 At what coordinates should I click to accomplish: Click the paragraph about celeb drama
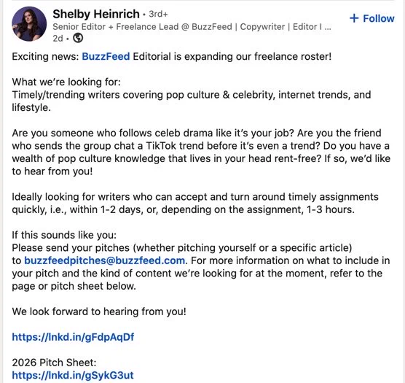201,152
